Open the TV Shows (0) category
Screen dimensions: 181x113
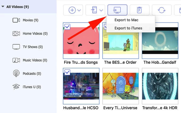pos(33,47)
